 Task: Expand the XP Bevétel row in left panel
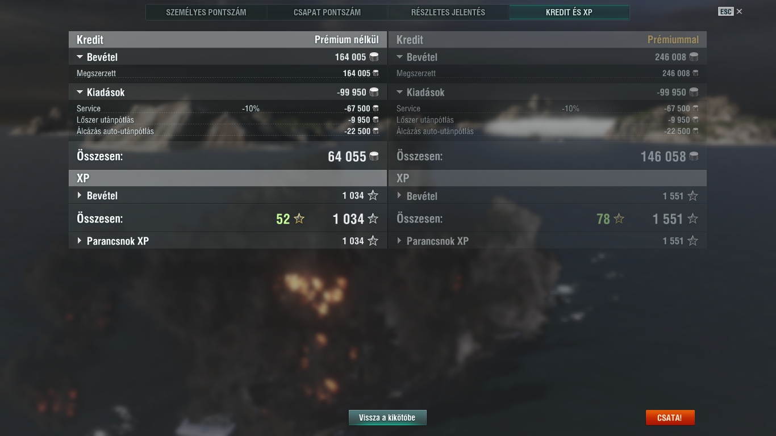click(80, 195)
